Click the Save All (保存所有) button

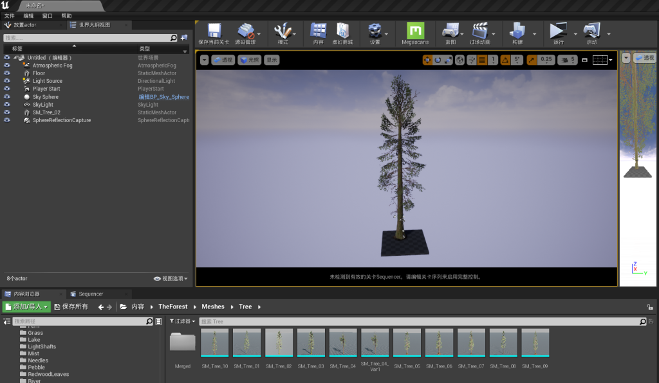pyautogui.click(x=71, y=307)
